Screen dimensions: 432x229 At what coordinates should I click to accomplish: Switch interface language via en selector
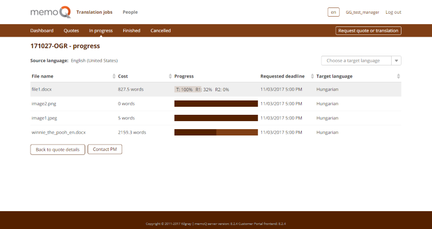click(x=334, y=12)
